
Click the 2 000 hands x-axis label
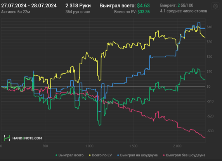coord(177,146)
